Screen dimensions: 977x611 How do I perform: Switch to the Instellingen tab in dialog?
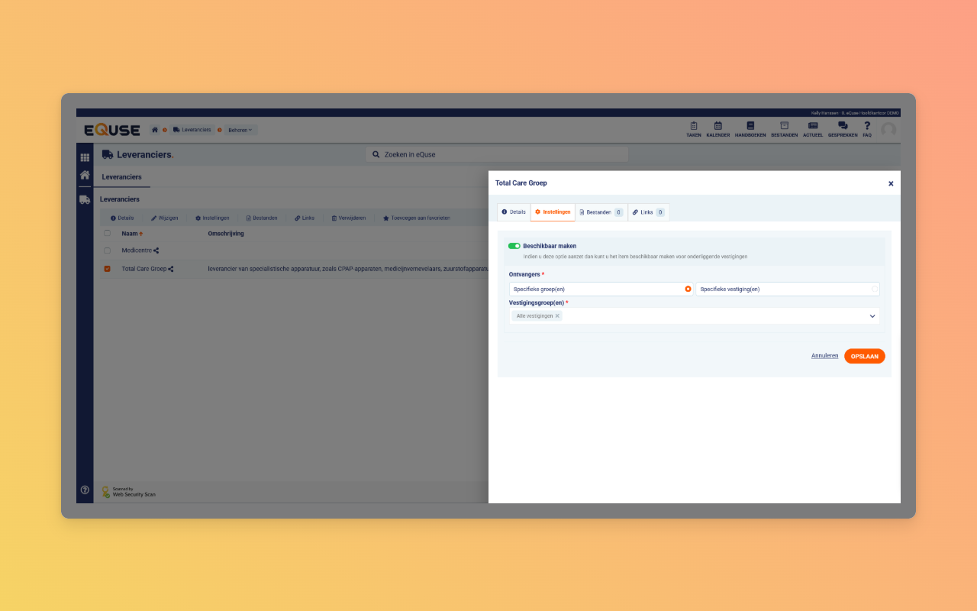pyautogui.click(x=553, y=212)
